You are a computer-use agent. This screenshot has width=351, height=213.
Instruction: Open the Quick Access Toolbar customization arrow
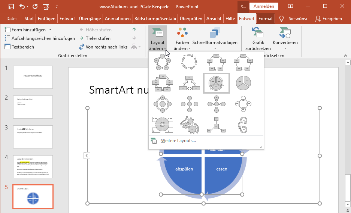point(57,7)
